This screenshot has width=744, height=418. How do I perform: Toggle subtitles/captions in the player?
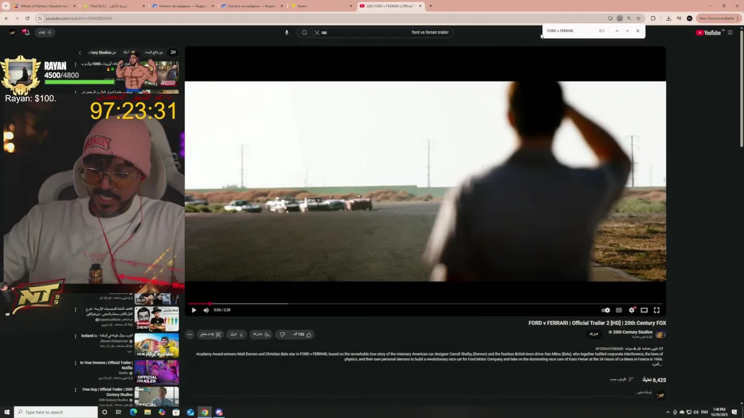pyautogui.click(x=618, y=310)
